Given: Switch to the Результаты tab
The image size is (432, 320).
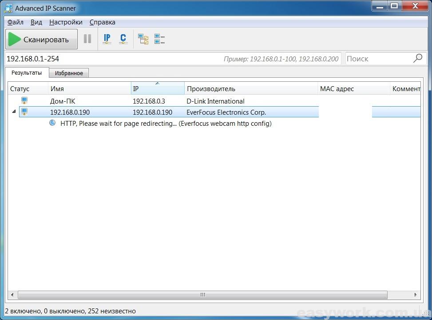Looking at the screenshot, I should pyautogui.click(x=27, y=73).
